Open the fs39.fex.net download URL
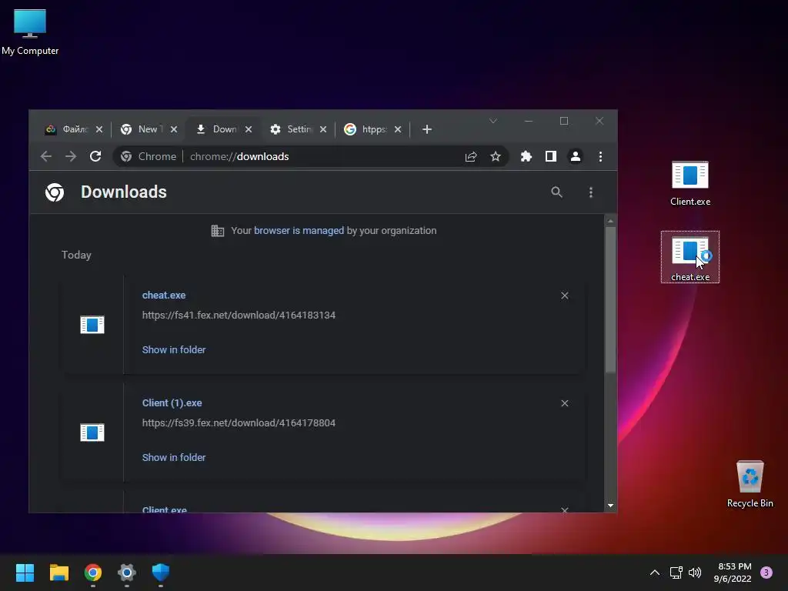The width and height of the screenshot is (788, 591). 239,423
